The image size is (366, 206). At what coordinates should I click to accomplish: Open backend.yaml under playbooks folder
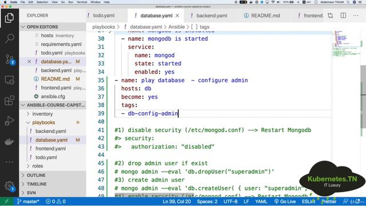point(53,131)
